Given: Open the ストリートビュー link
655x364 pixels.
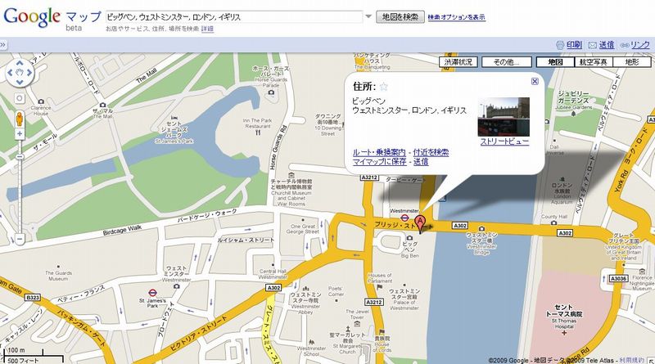Looking at the screenshot, I should pyautogui.click(x=504, y=142).
